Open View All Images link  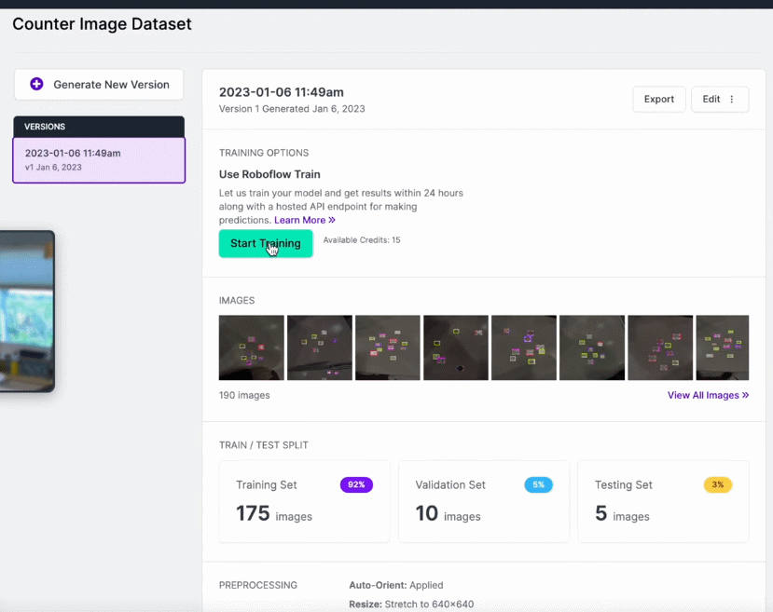tap(708, 395)
